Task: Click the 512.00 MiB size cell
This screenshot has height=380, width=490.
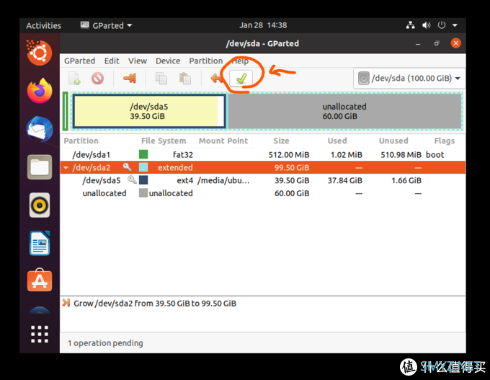Action: [289, 155]
